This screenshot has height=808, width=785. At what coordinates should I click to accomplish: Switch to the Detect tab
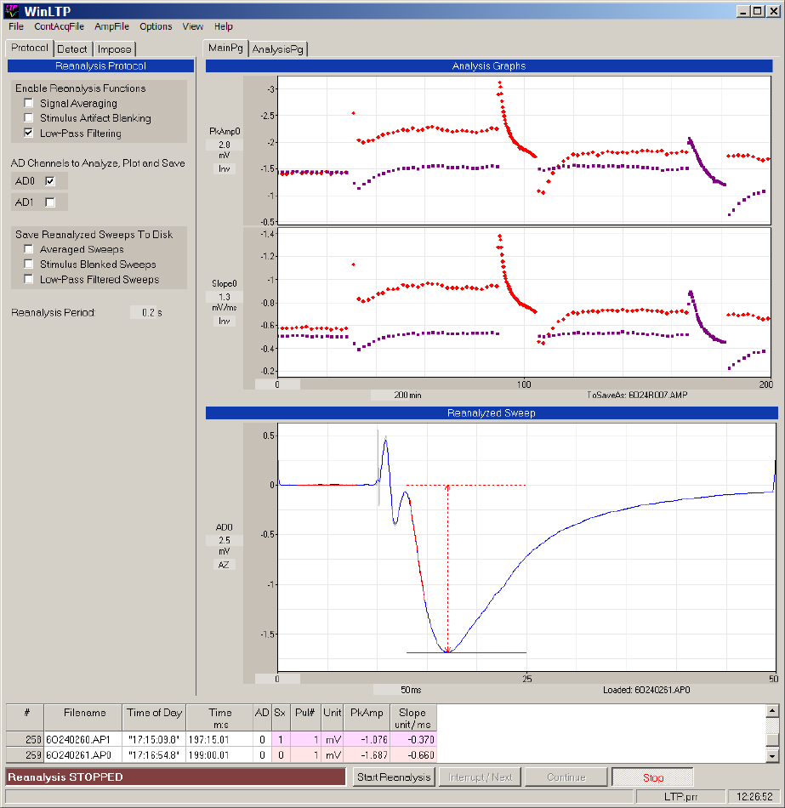click(x=72, y=49)
